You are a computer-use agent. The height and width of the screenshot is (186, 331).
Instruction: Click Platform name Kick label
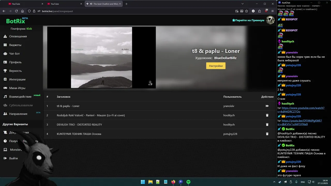tap(29, 29)
